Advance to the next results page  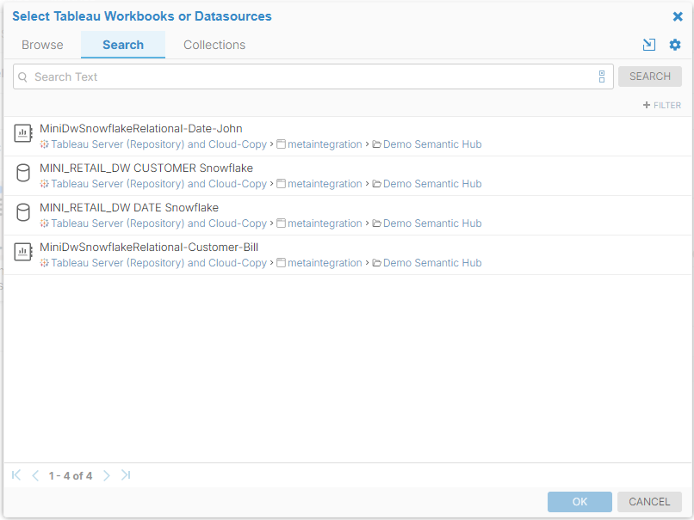tap(107, 475)
